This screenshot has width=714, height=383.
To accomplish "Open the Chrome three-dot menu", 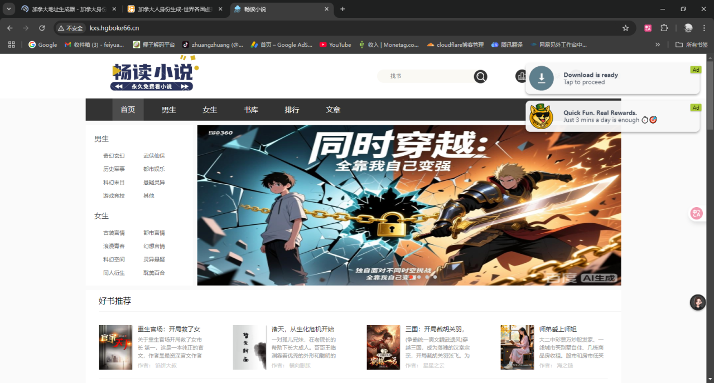I will tap(704, 27).
